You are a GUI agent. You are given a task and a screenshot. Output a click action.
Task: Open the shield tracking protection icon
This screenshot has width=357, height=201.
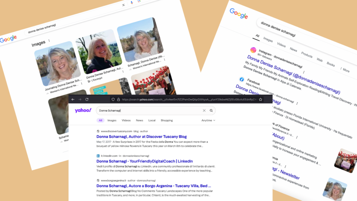113,99
